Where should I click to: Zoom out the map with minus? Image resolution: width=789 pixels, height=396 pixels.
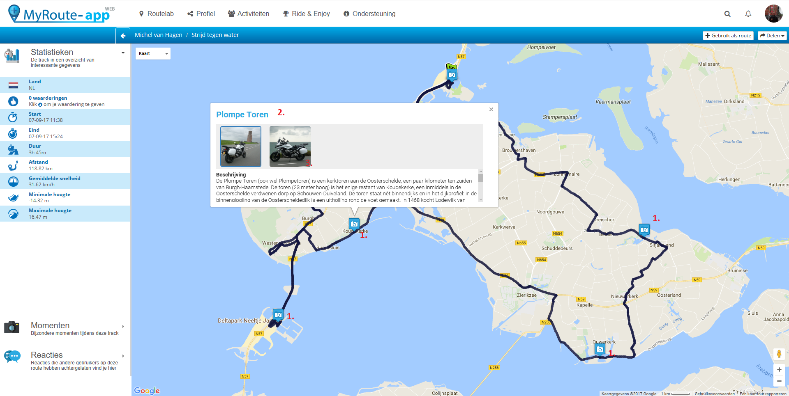(x=779, y=381)
